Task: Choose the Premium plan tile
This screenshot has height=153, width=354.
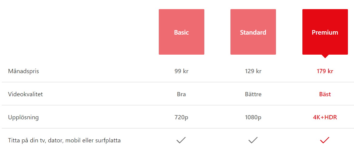Action: coord(325,32)
